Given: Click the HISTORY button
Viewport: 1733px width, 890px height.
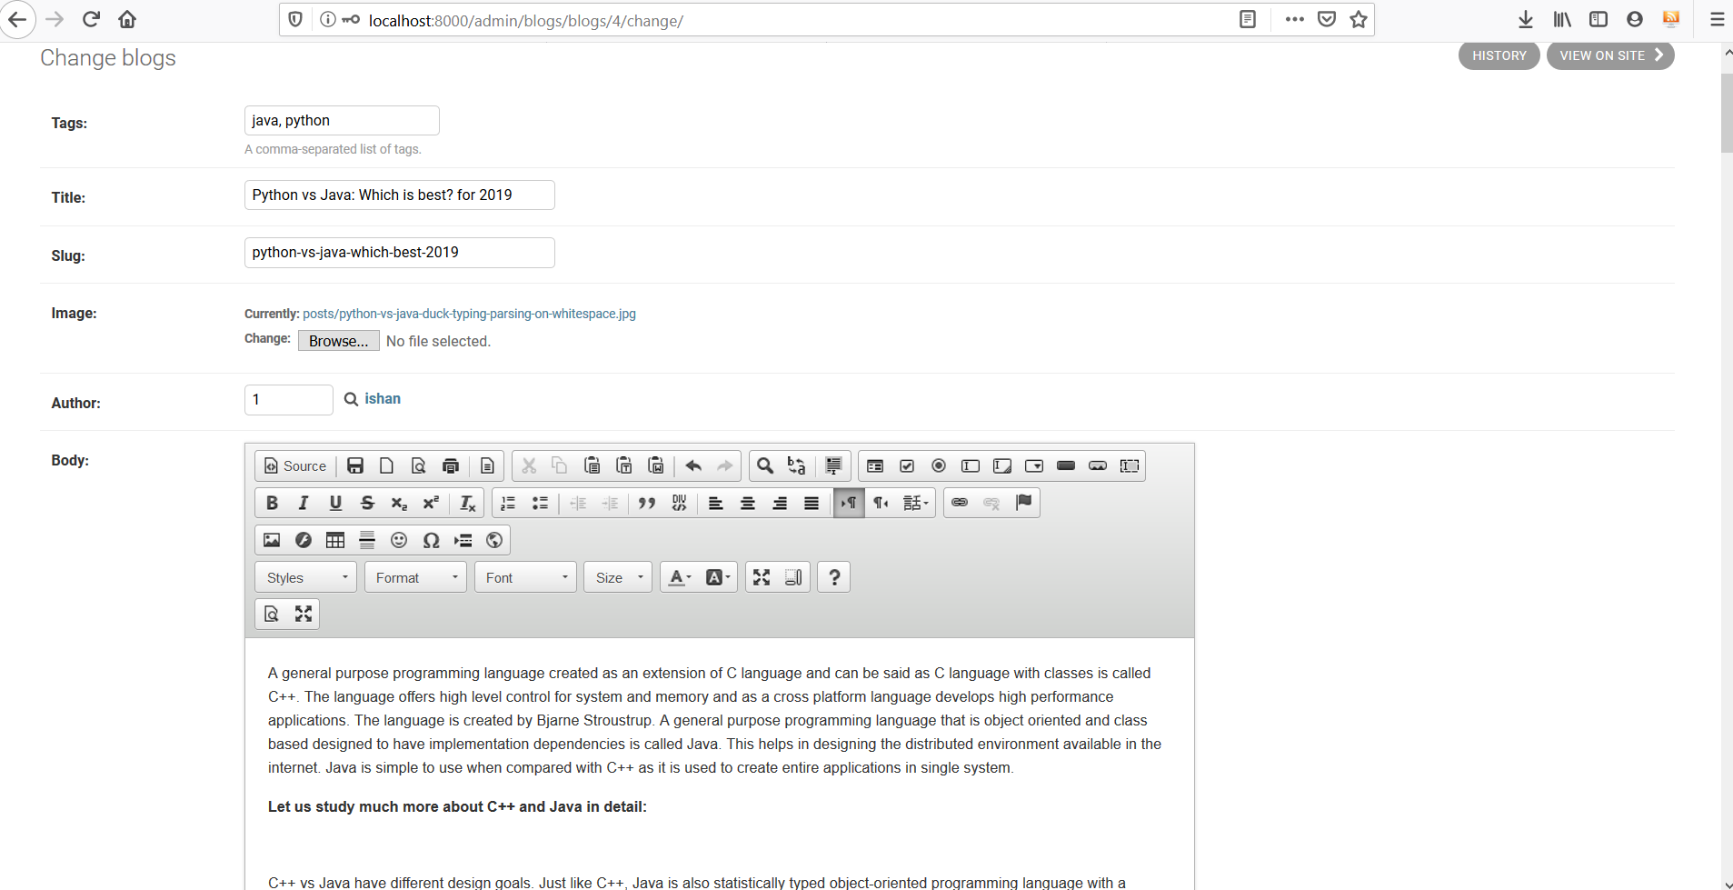Looking at the screenshot, I should pyautogui.click(x=1499, y=55).
